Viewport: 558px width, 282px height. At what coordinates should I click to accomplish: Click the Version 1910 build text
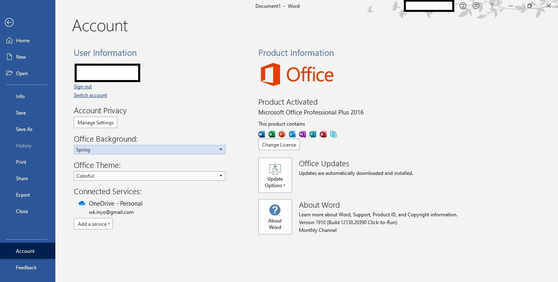point(348,222)
